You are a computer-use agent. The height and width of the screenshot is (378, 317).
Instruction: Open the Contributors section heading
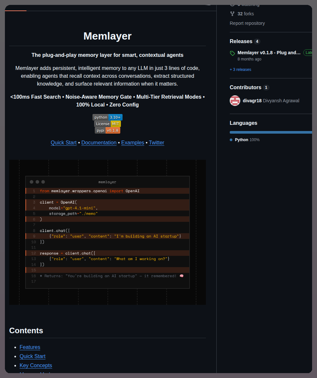pyautogui.click(x=245, y=87)
